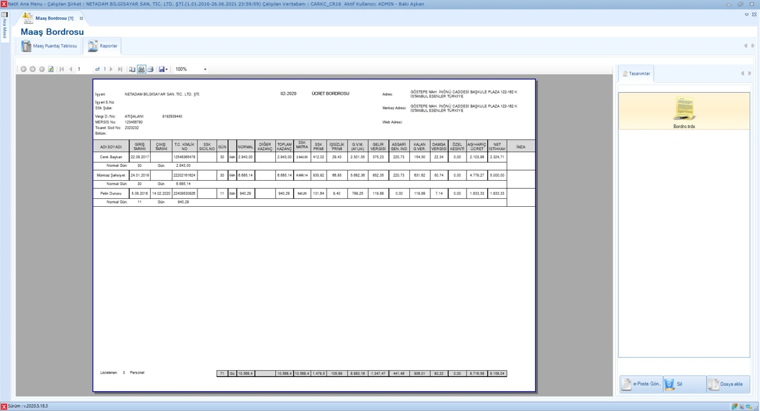Viewport: 760px width, 411px height.
Task: Go to last page of report
Action: (x=120, y=69)
